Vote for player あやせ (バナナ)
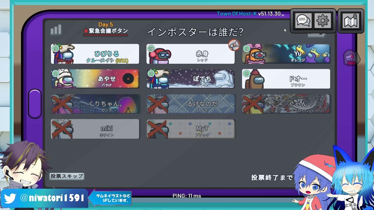Viewport: 374px width, 210px height. click(95, 79)
